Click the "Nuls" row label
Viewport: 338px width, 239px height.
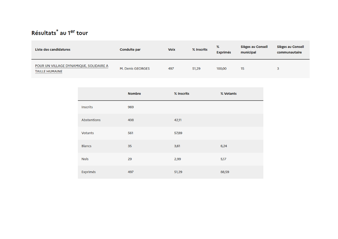click(85, 159)
